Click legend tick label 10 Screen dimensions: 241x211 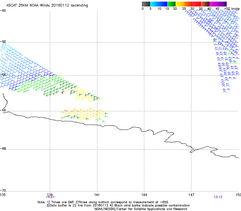coord(159,9)
